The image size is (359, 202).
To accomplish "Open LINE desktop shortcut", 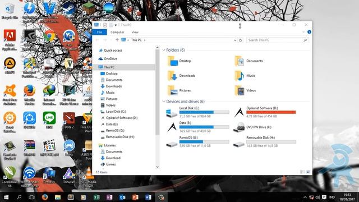I will [49, 121].
